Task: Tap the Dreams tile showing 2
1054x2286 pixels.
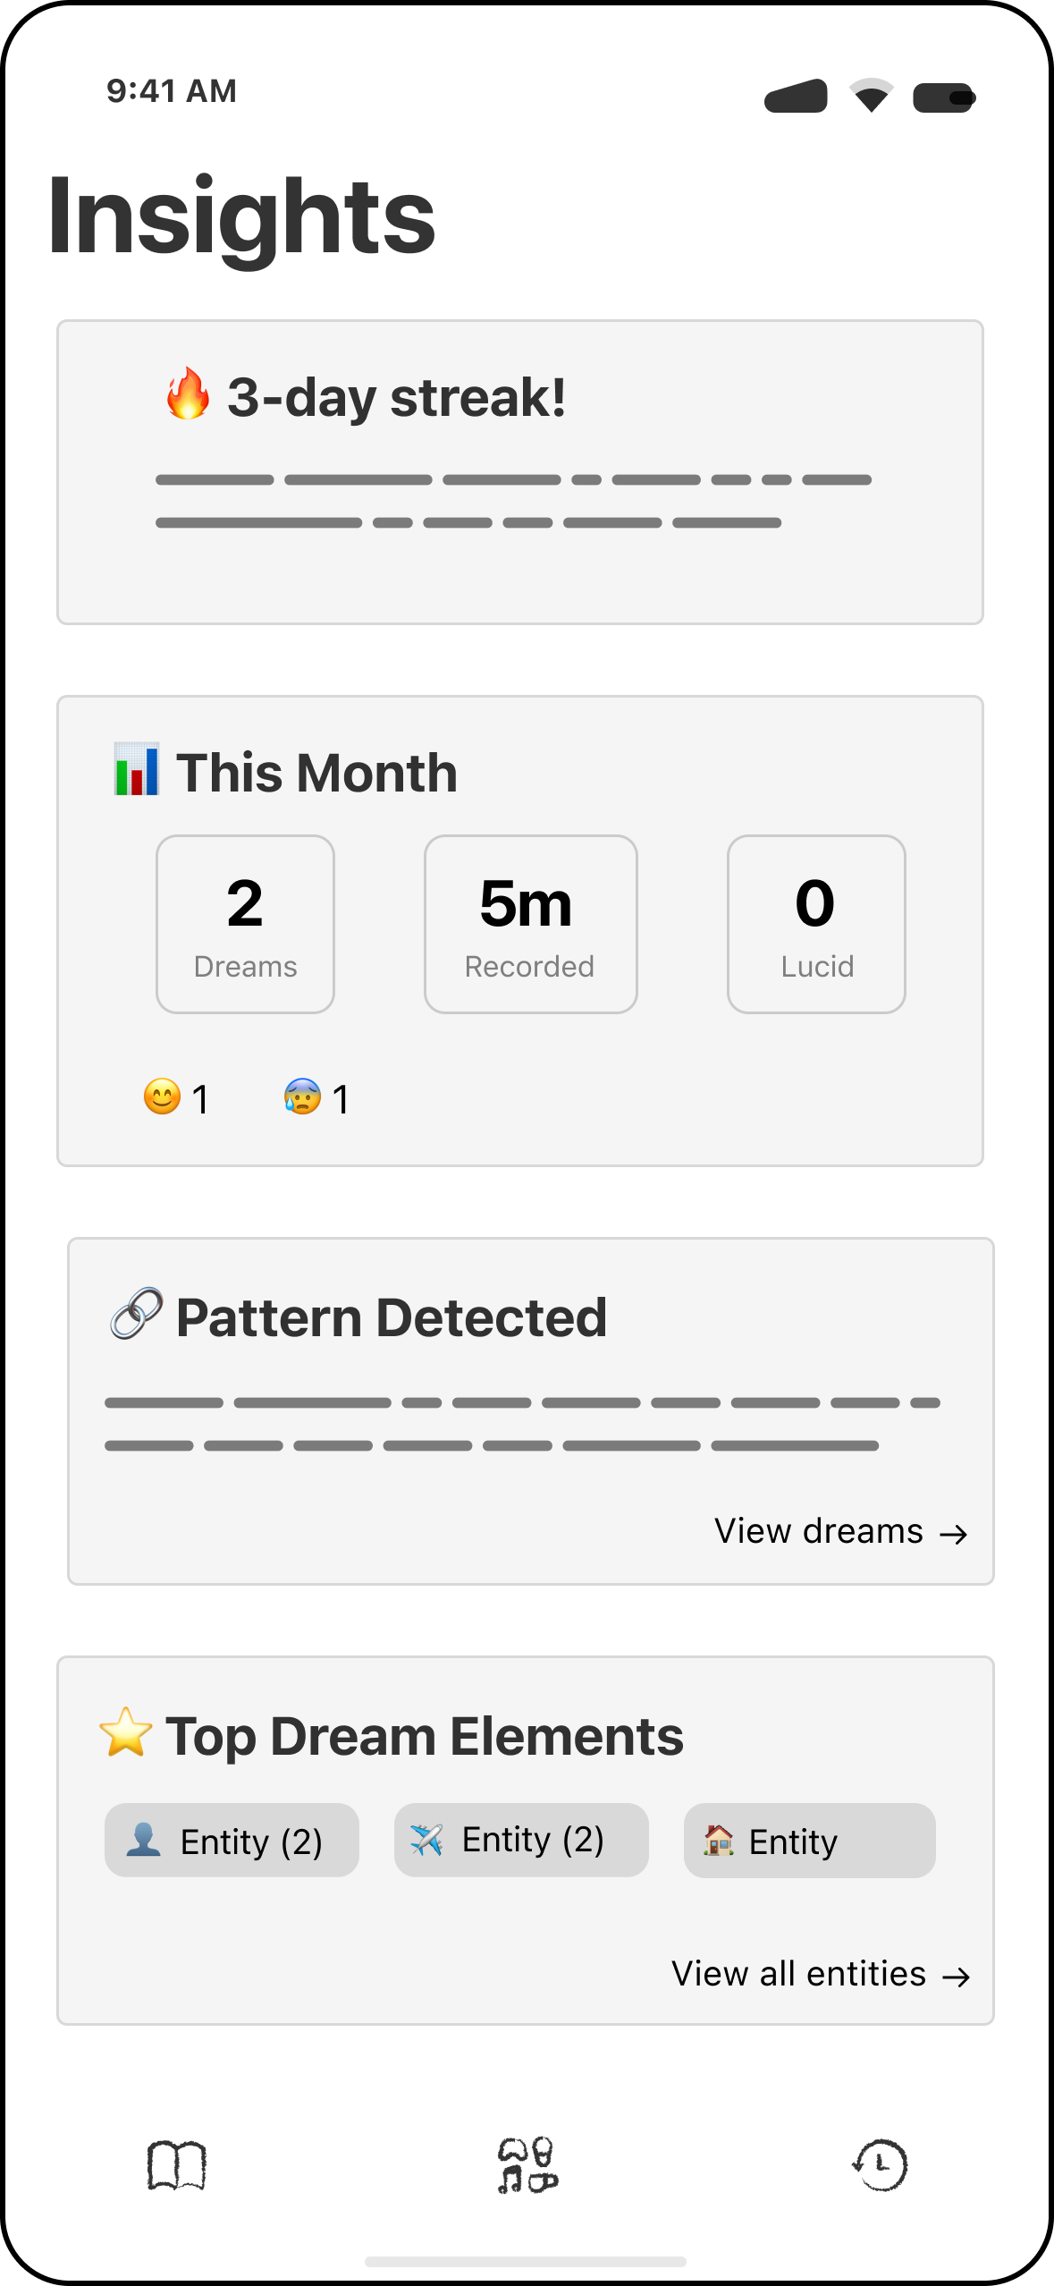Action: coord(244,922)
